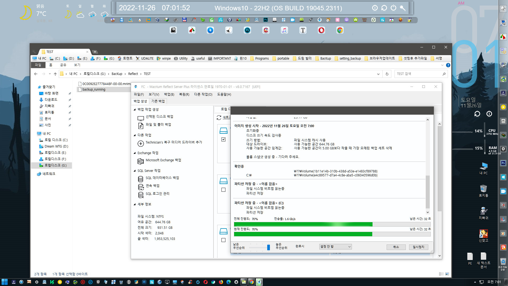Select the backup_running file in Explorer

94,90
